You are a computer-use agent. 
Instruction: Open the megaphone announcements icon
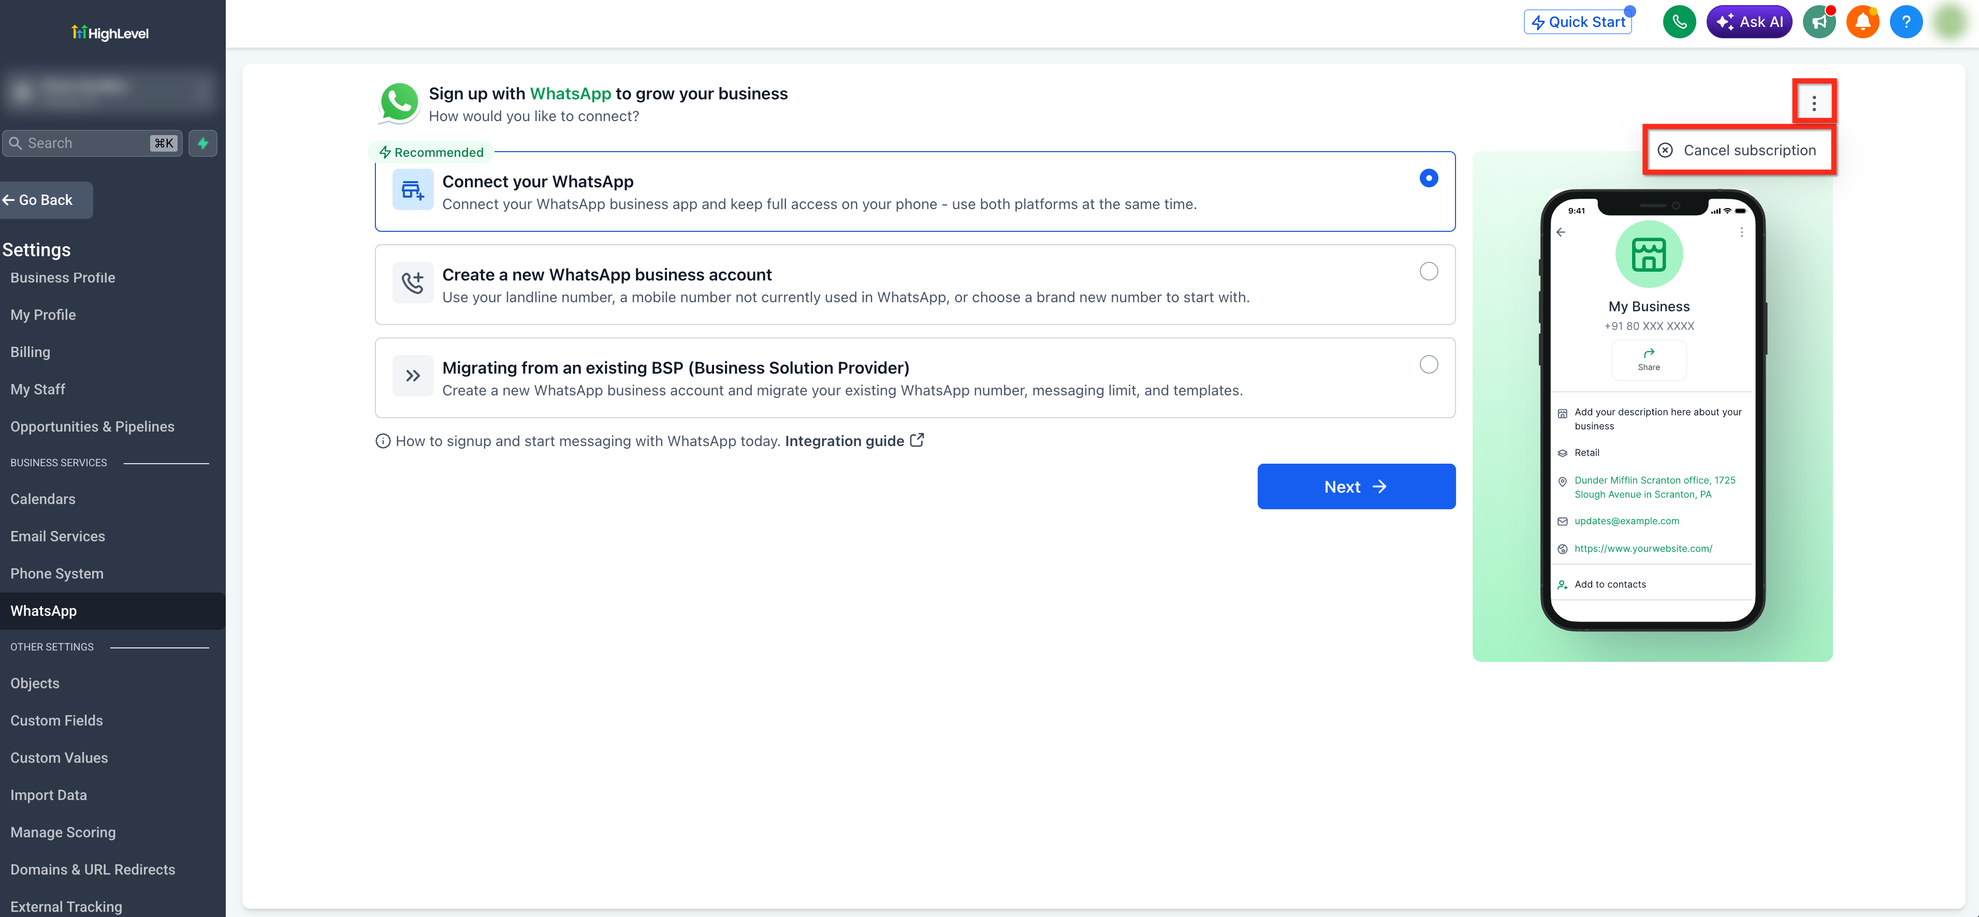1818,22
